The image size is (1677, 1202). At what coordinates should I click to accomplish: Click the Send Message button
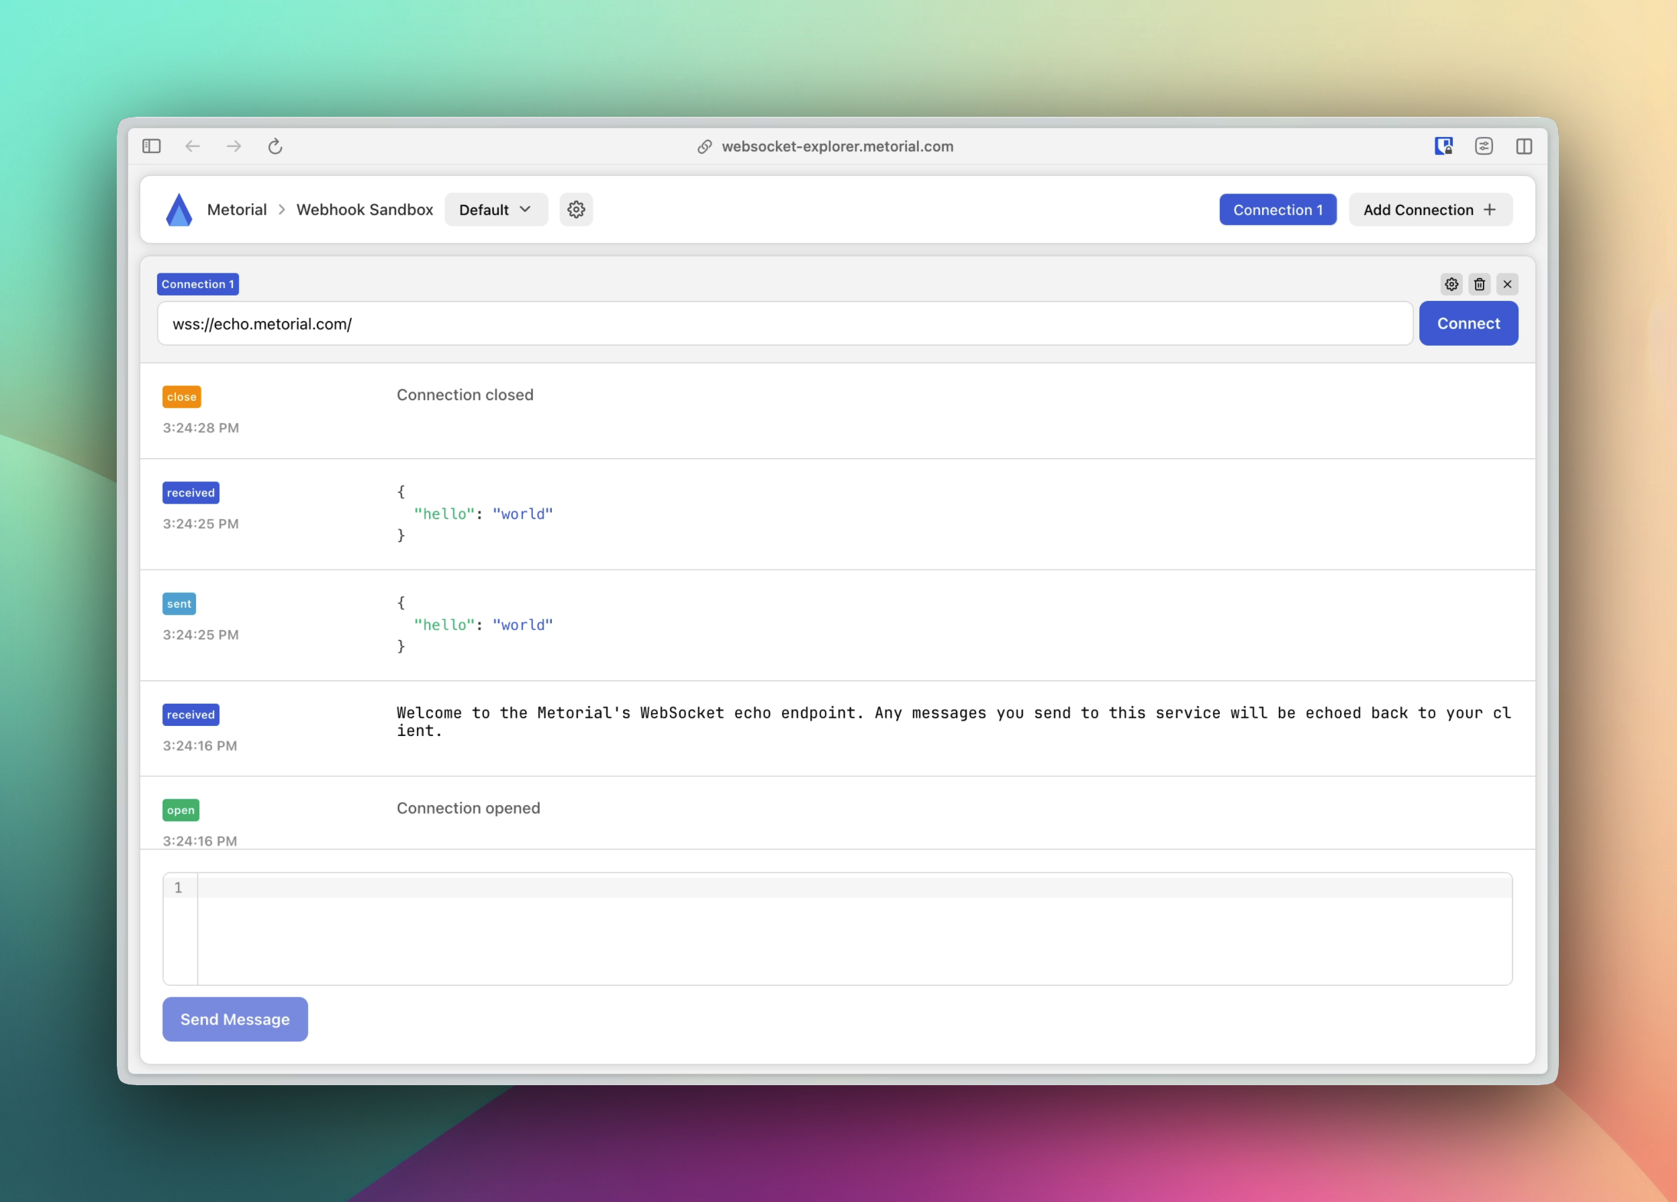click(235, 1019)
